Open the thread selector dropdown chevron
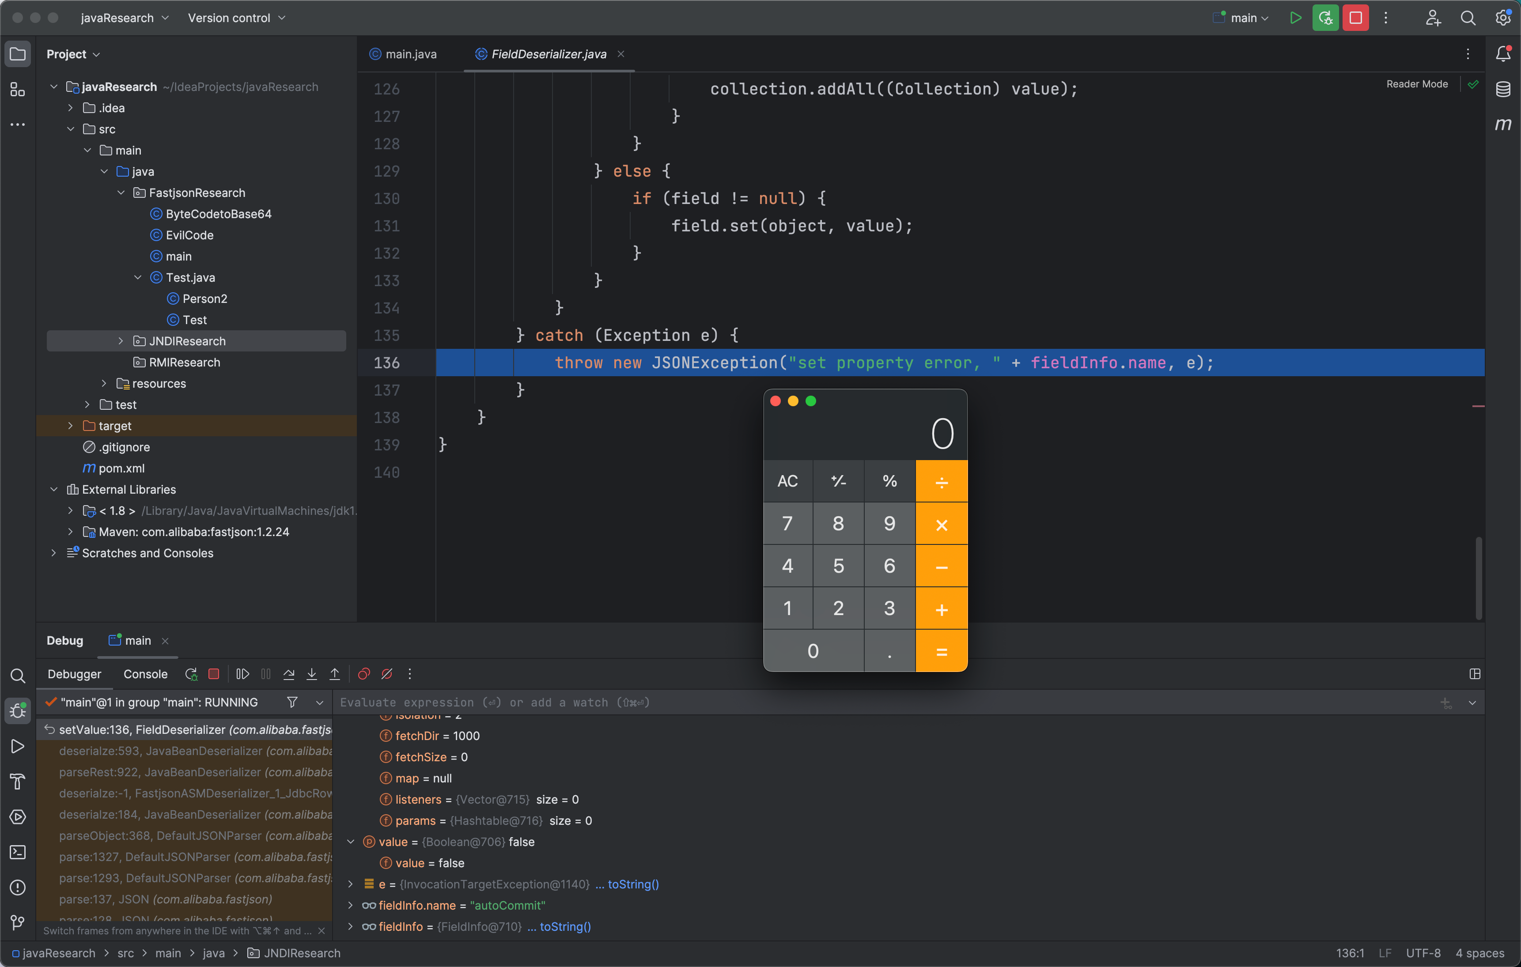Image resolution: width=1521 pixels, height=967 pixels. pos(320,703)
